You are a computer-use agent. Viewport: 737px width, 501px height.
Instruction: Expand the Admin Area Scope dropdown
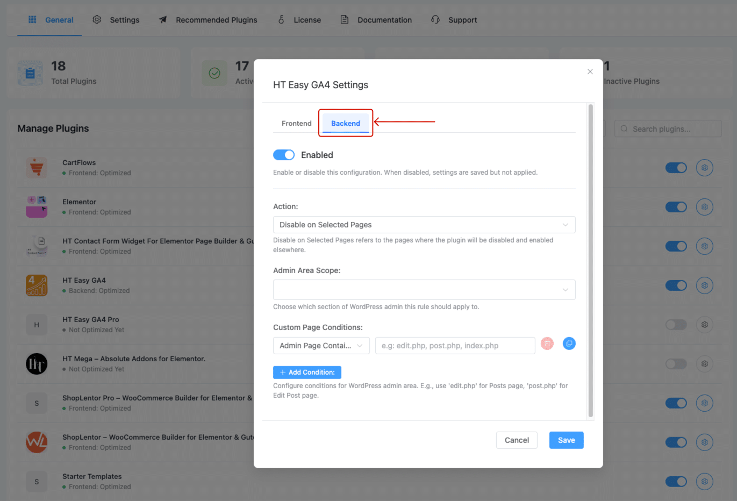(x=424, y=289)
